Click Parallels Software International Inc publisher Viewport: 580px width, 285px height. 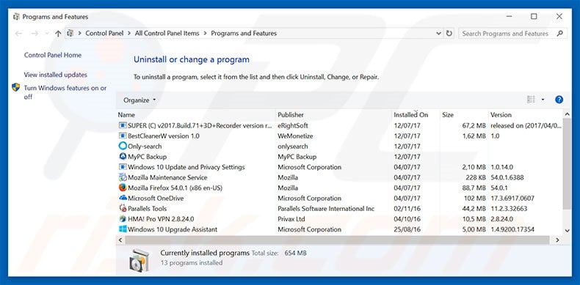[326, 209]
